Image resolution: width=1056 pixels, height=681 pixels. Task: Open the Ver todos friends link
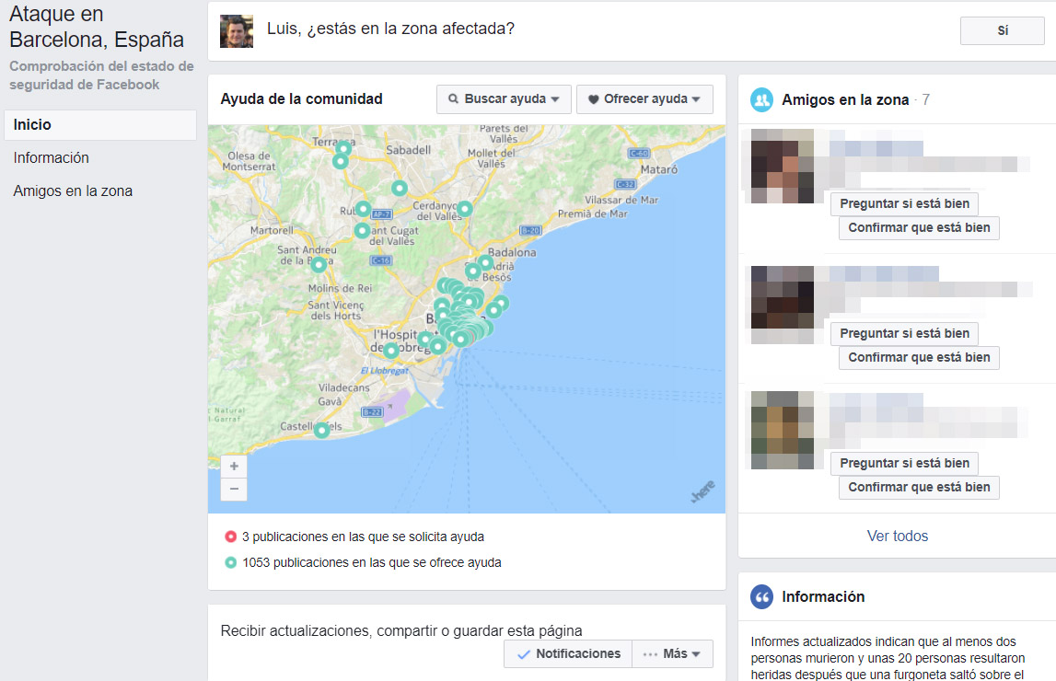pos(897,537)
